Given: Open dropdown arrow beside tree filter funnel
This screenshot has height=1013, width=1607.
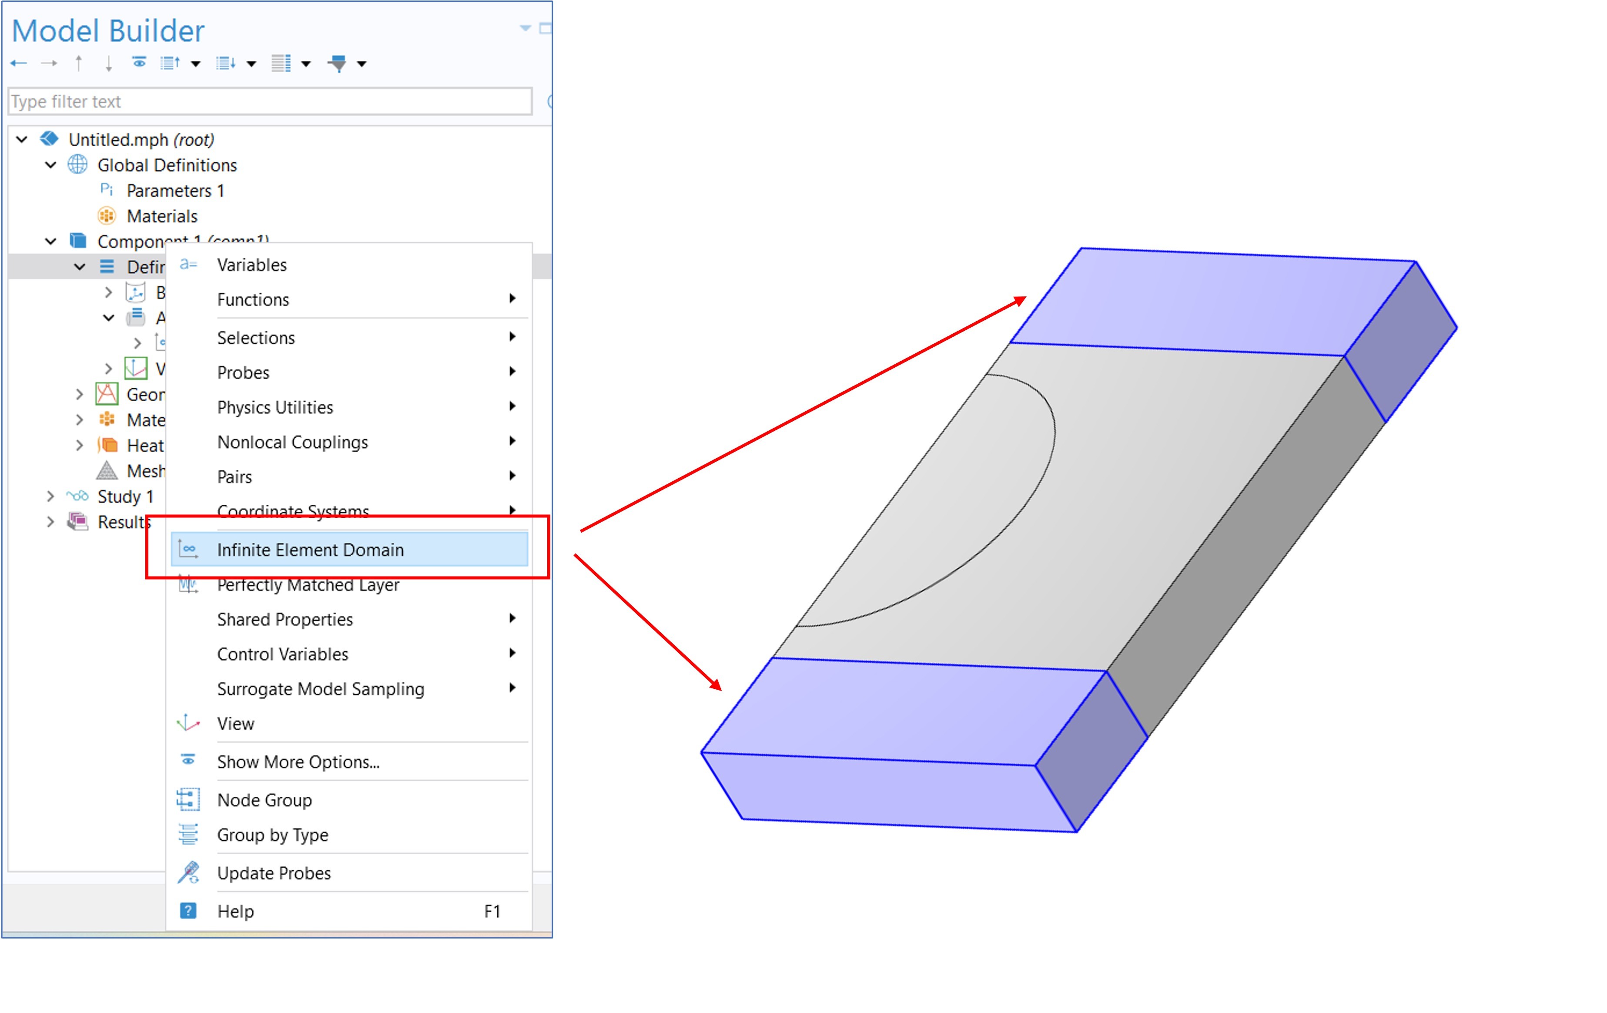Looking at the screenshot, I should pyautogui.click(x=362, y=64).
